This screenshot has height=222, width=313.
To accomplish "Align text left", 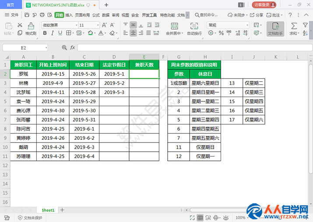I will coord(125,33).
